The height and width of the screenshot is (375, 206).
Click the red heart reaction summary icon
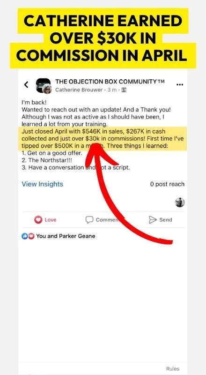point(31,236)
